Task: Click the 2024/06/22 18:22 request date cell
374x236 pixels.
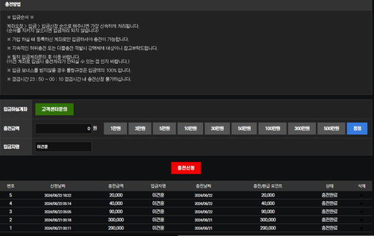Action: [x=58, y=196]
